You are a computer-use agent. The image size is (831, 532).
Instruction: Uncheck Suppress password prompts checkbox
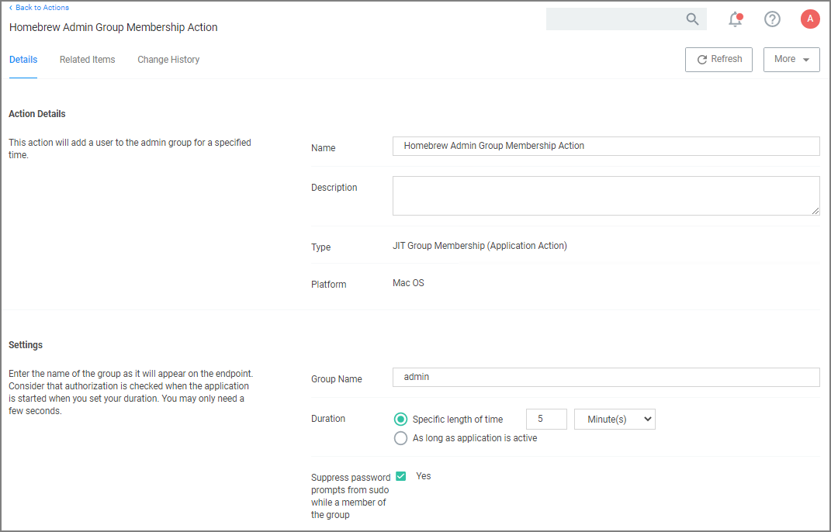[x=401, y=476]
